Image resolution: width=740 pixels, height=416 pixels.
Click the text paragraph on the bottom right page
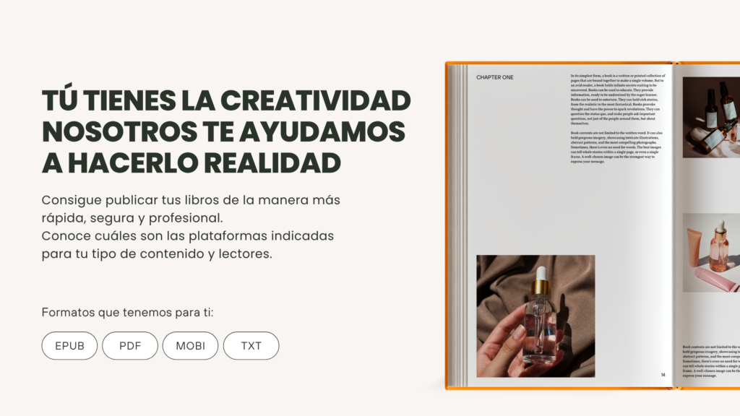(x=710, y=361)
